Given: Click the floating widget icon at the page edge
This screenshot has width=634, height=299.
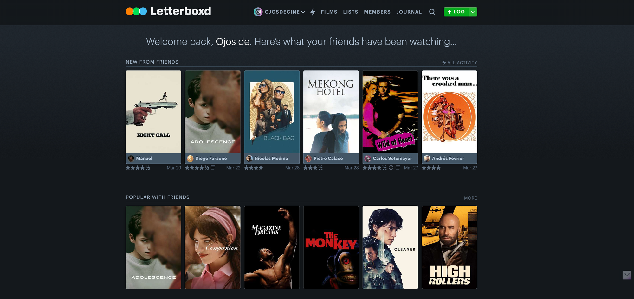Looking at the screenshot, I should (627, 275).
